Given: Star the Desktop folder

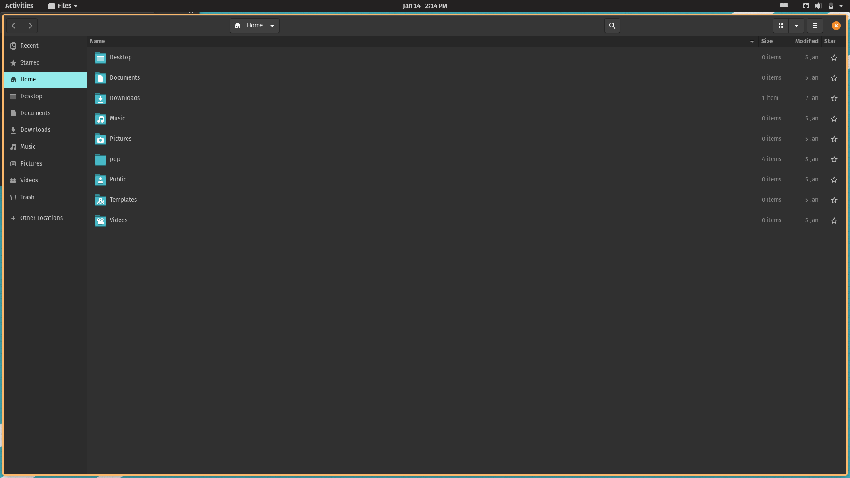Looking at the screenshot, I should click(834, 58).
